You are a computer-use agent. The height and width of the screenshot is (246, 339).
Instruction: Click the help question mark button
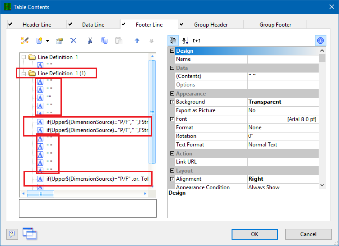[12, 234]
